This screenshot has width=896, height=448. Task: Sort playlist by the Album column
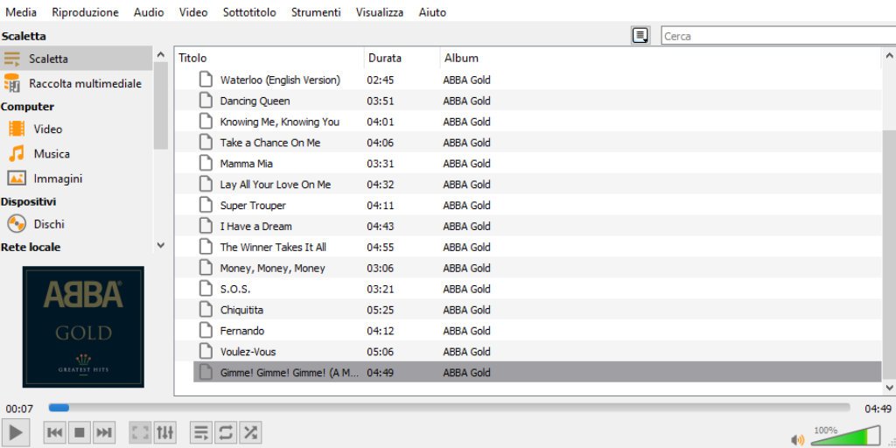pos(661,58)
